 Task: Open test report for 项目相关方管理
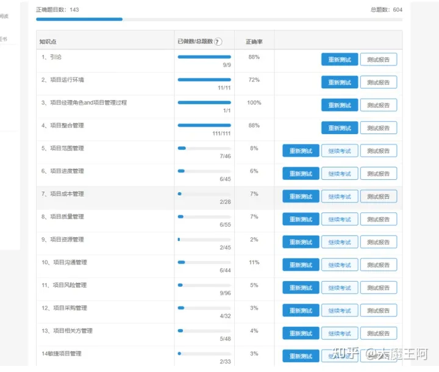[x=378, y=334]
